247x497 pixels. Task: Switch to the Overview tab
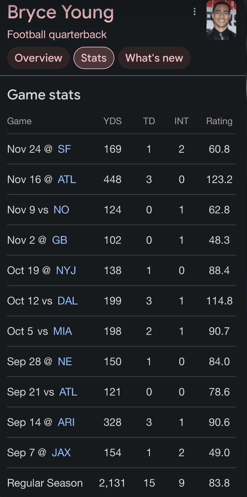pos(38,58)
